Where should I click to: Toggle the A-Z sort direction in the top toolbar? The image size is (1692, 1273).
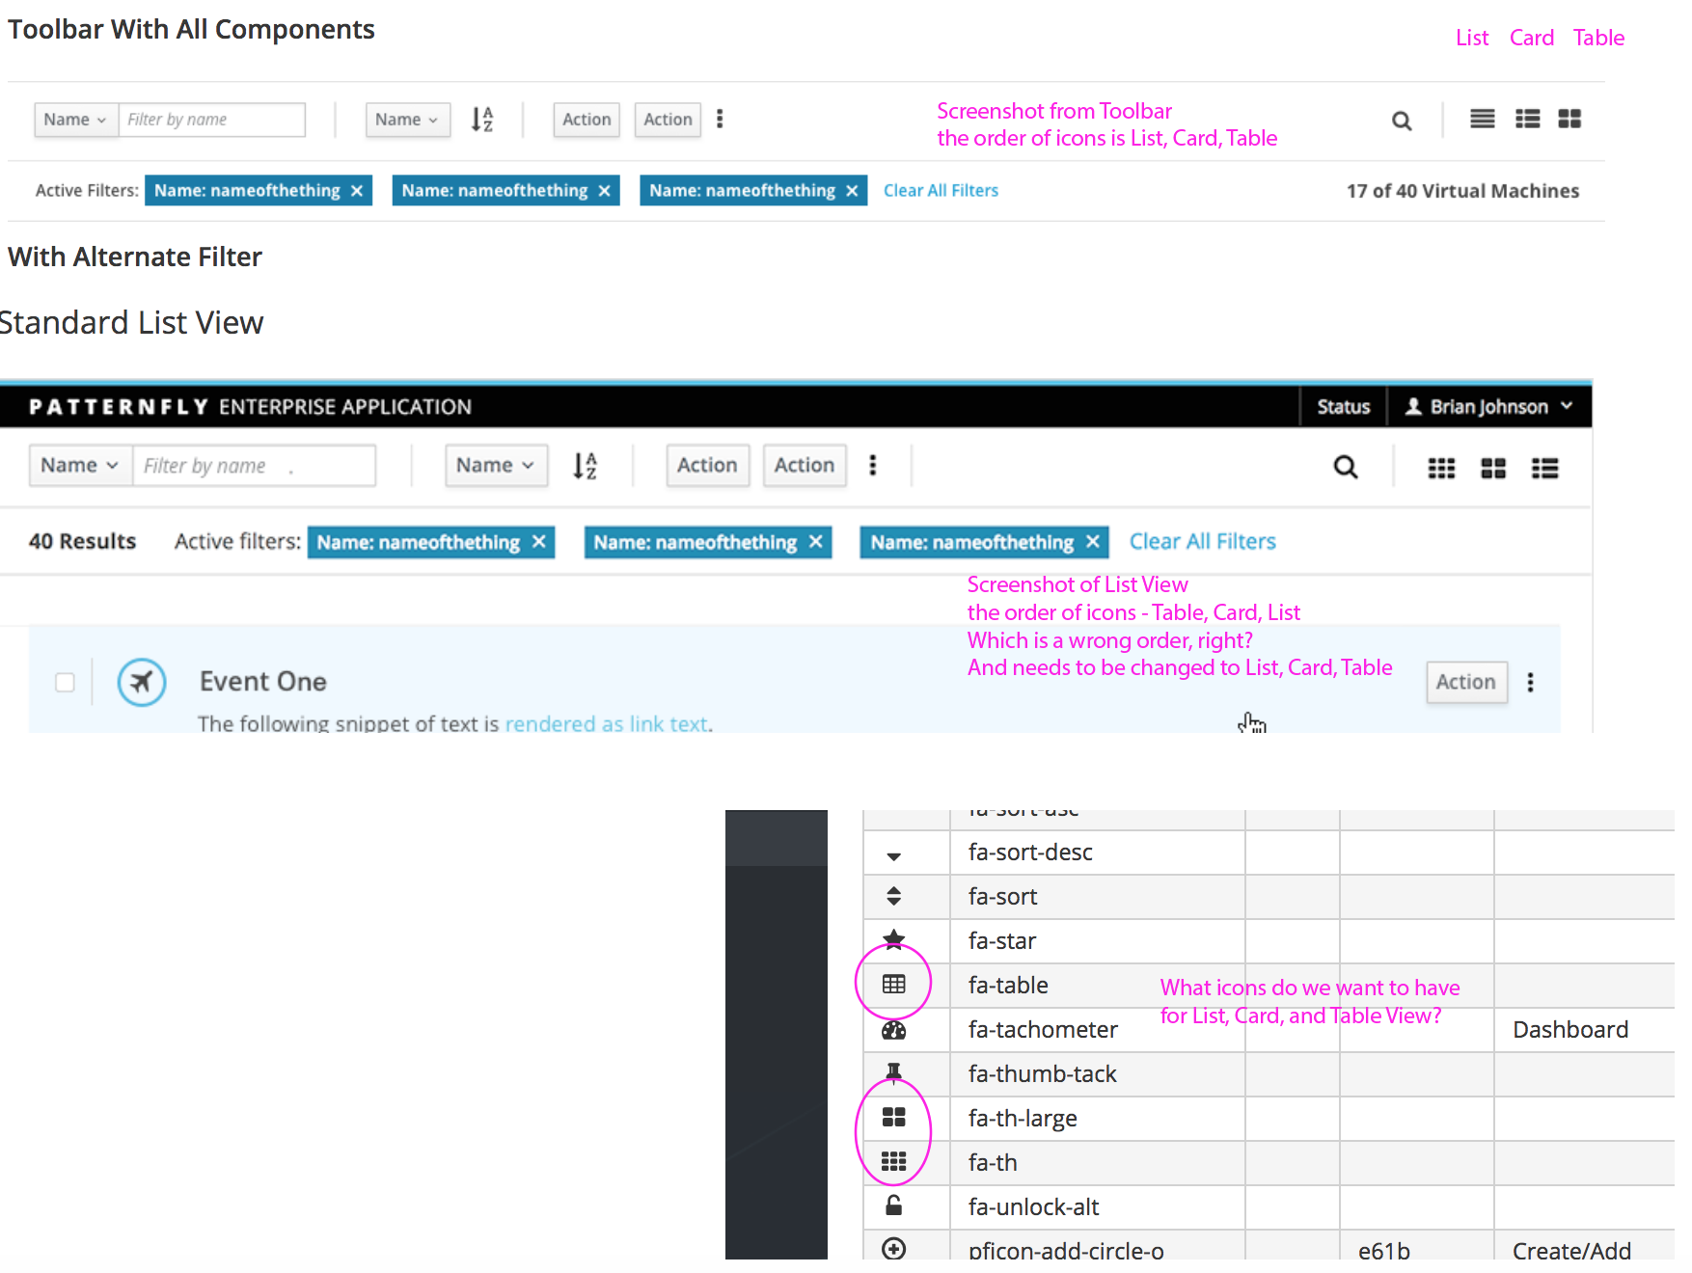point(482,120)
